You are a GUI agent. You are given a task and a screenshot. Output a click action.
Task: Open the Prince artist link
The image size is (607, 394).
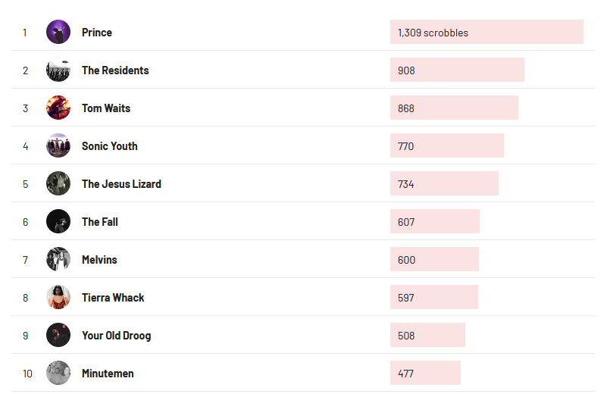[97, 33]
